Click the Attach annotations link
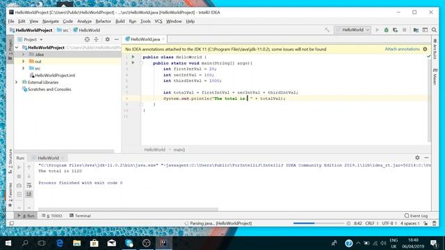445x250 pixels. click(x=402, y=49)
